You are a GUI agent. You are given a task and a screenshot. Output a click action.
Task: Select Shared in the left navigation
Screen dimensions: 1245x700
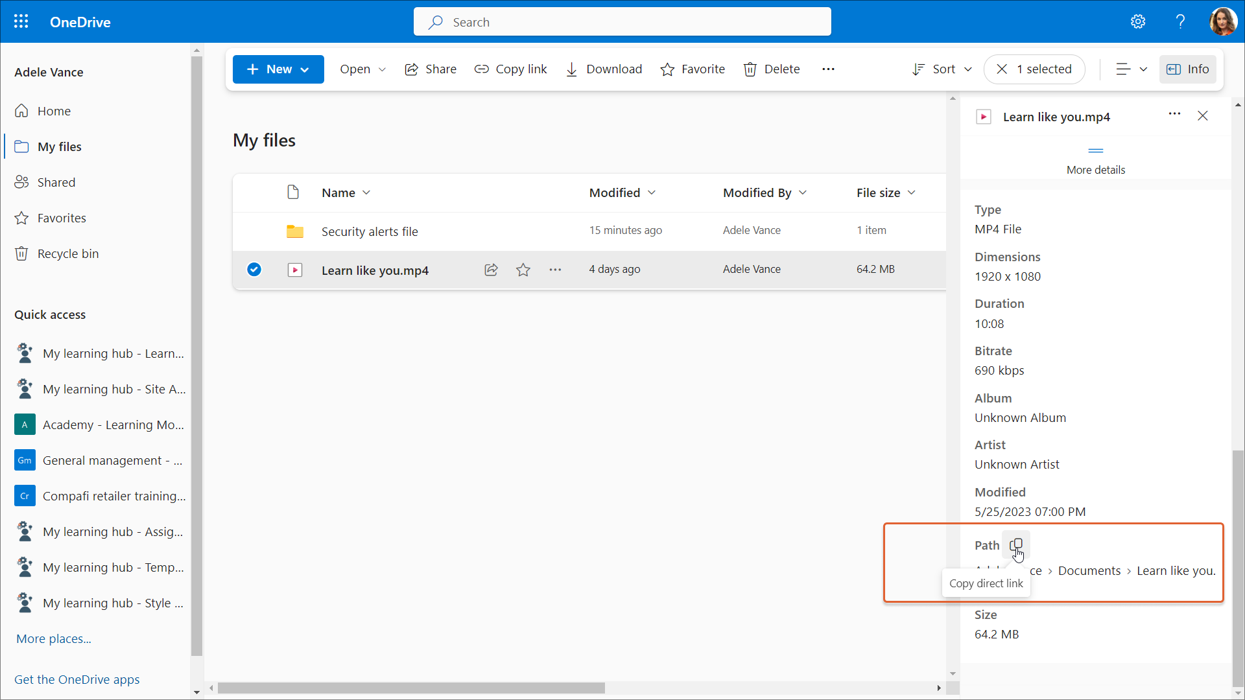[x=56, y=182]
